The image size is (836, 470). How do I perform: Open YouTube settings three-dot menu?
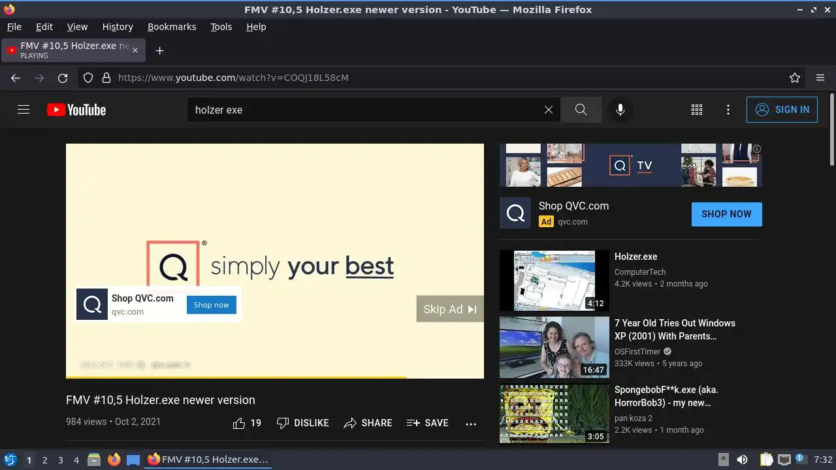click(x=728, y=110)
